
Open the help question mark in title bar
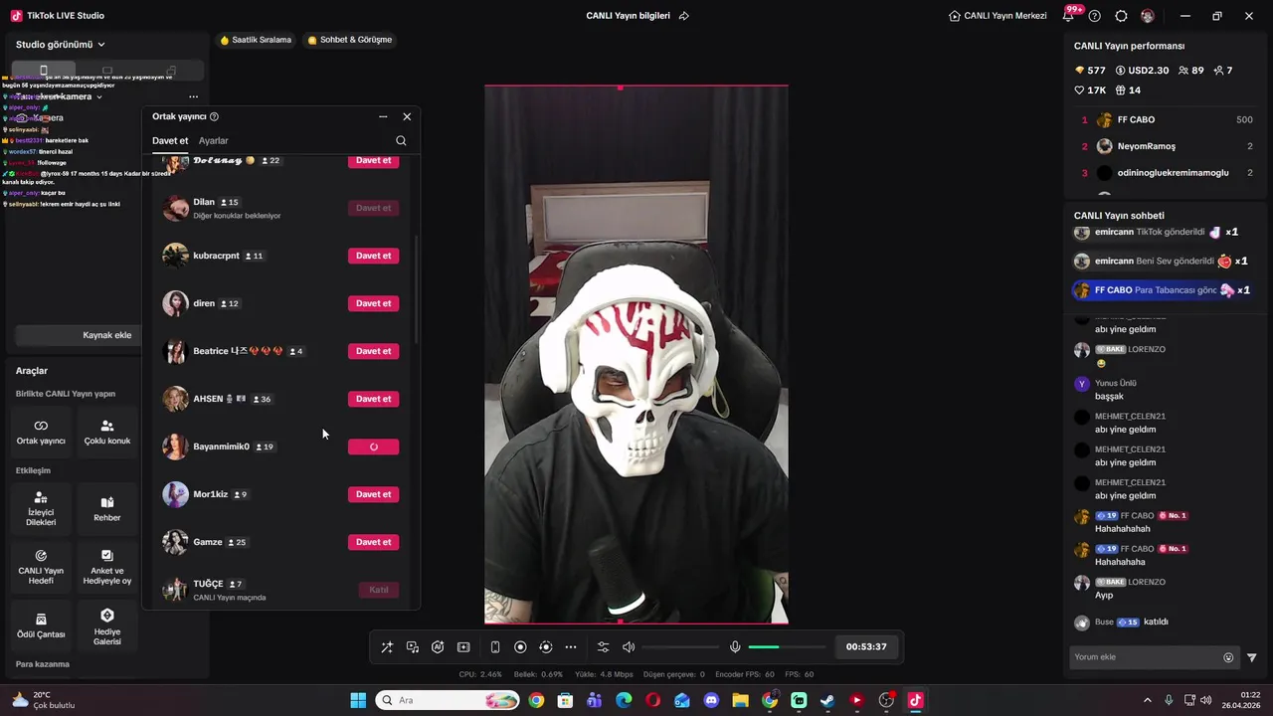coord(1095,16)
